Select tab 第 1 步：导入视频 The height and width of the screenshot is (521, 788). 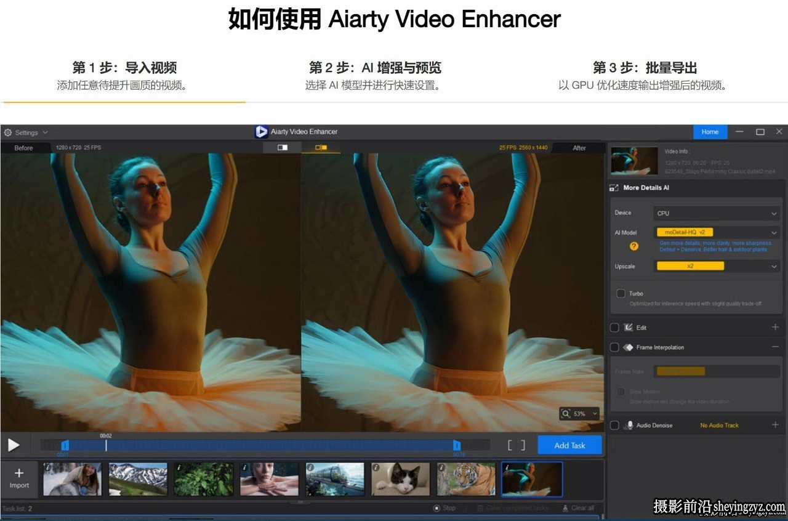pyautogui.click(x=124, y=68)
